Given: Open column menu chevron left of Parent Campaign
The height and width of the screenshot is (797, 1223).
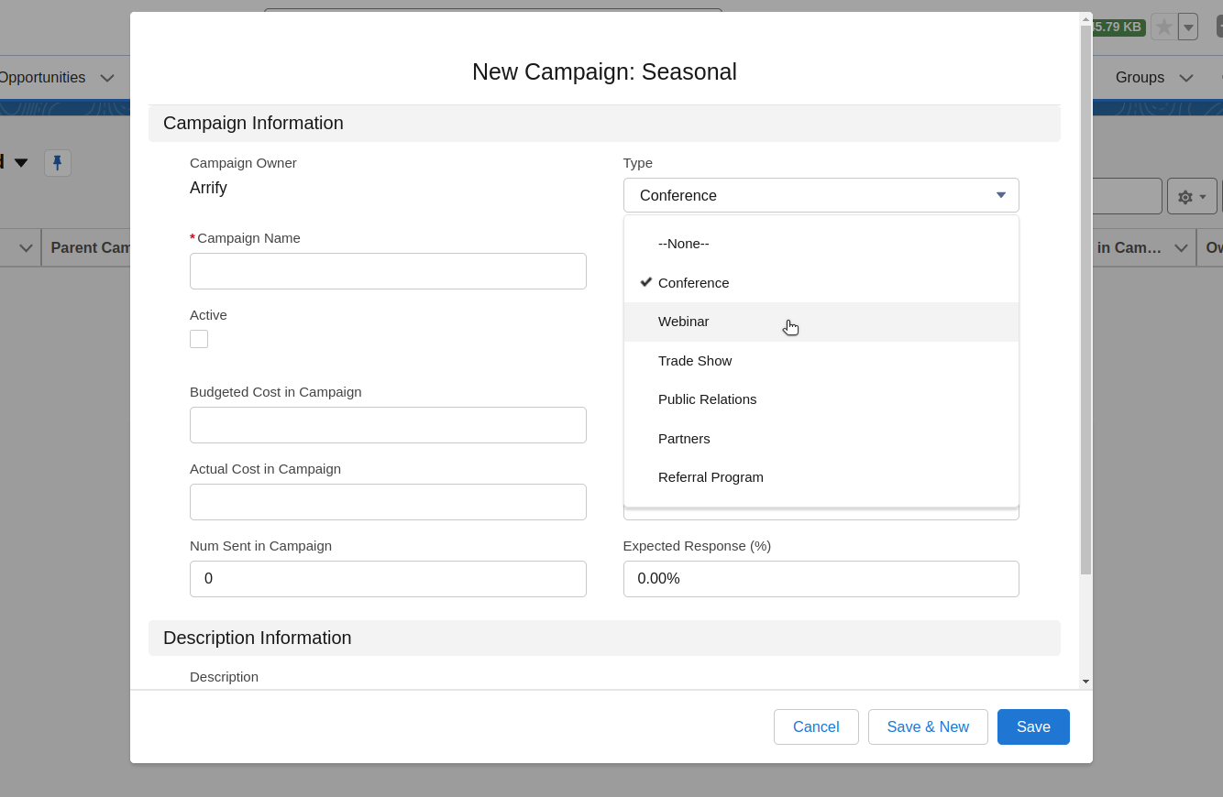Looking at the screenshot, I should 26,248.
